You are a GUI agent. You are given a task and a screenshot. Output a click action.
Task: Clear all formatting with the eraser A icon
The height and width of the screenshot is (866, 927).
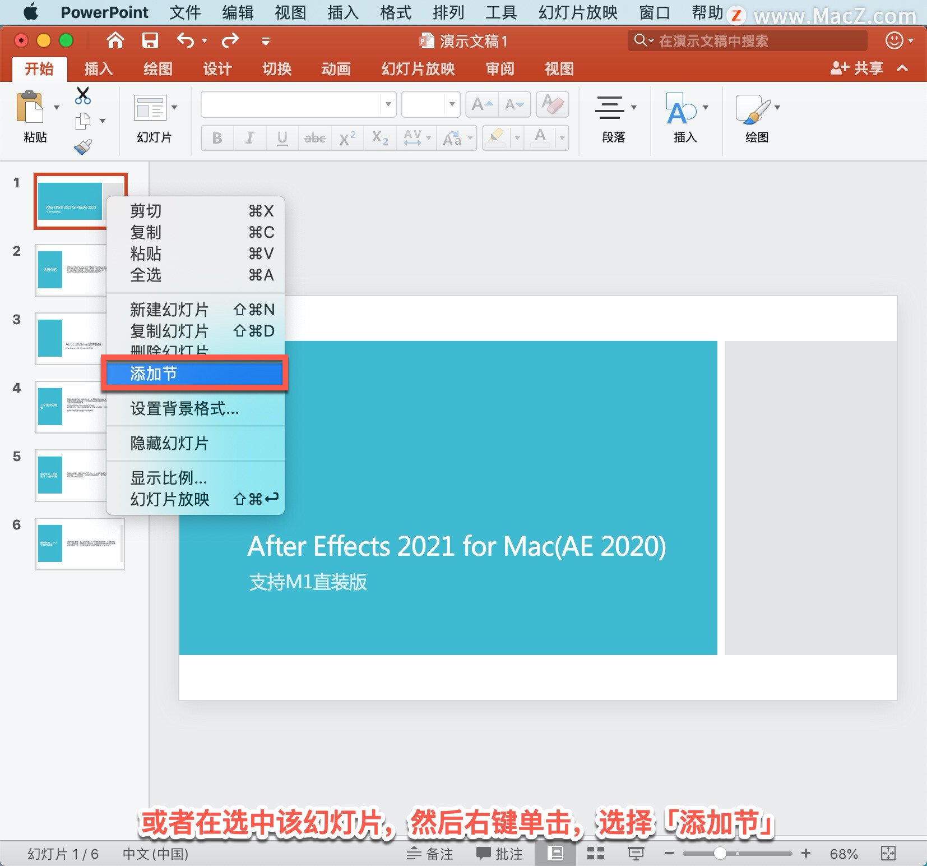[553, 104]
